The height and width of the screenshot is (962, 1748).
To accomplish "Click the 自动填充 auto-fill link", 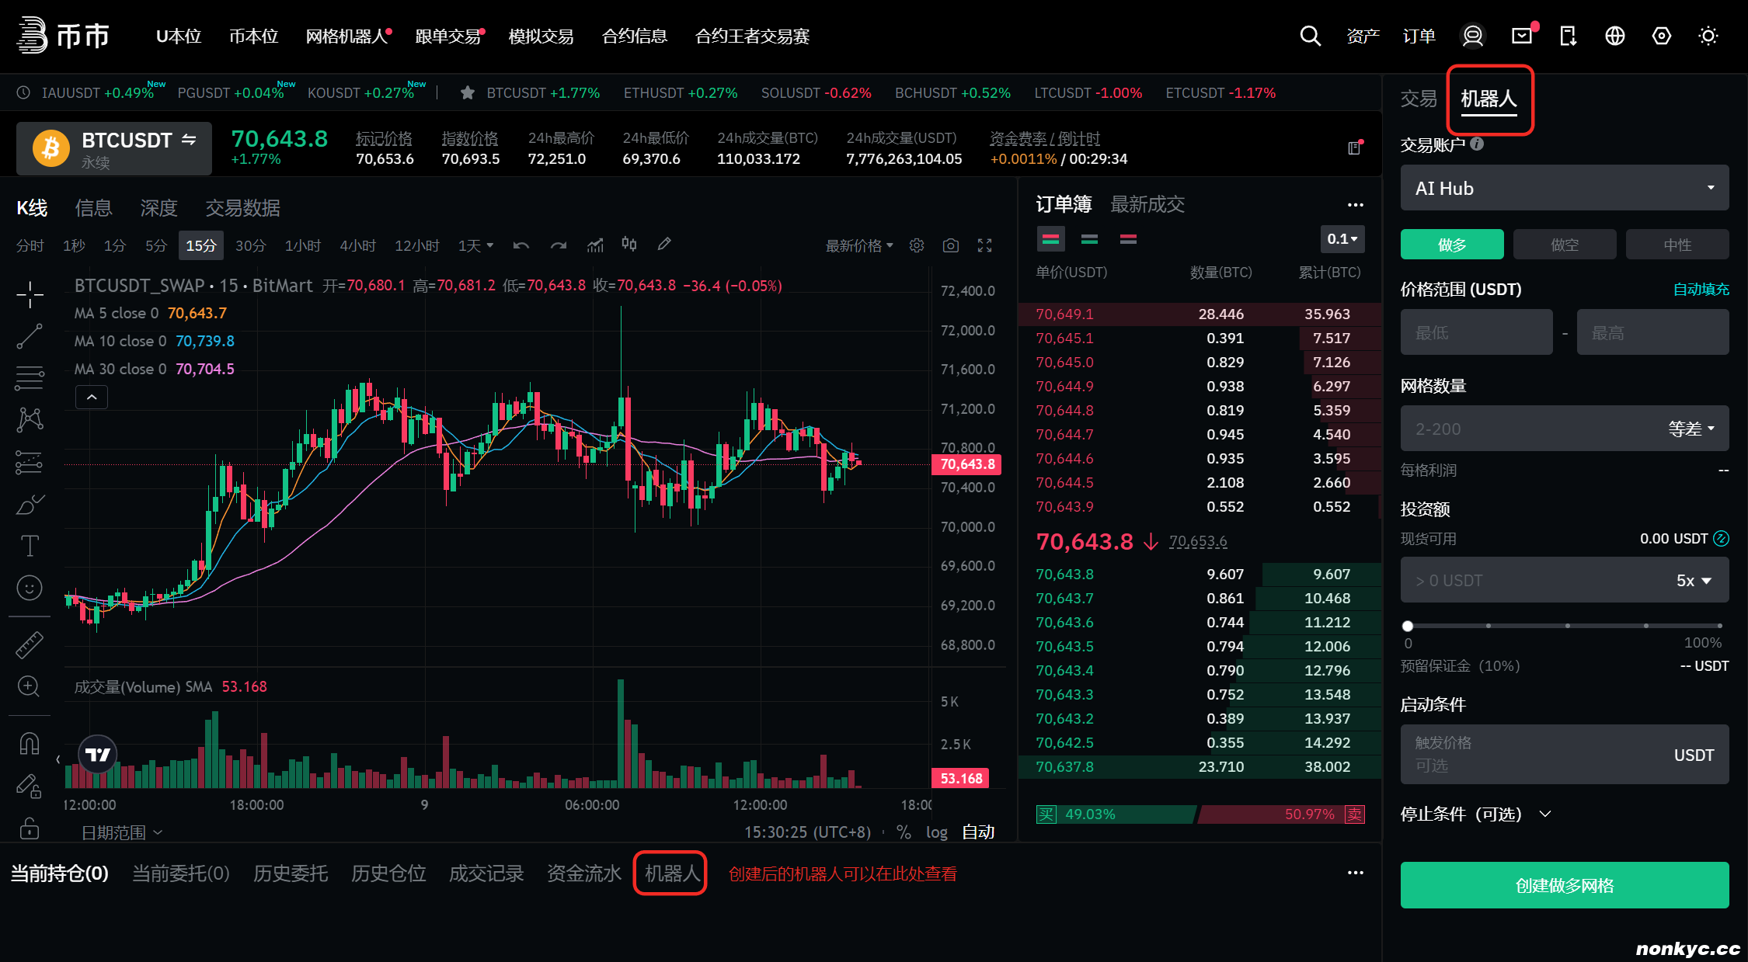I will (1700, 290).
